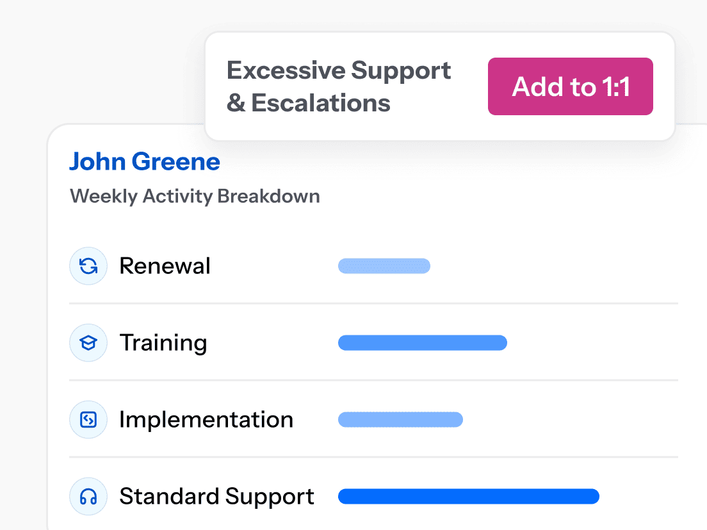The height and width of the screenshot is (530, 707).
Task: Click the Renewal progress bar
Action: [x=384, y=266]
